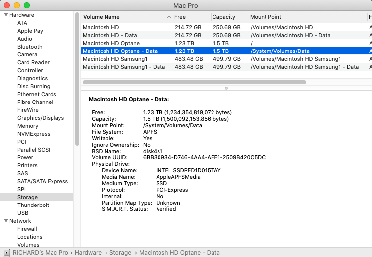Click the BSD Name value disk4s1
The width and height of the screenshot is (372, 257).
(153, 151)
